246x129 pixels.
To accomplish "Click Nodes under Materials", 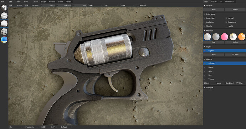I will point(235,42).
